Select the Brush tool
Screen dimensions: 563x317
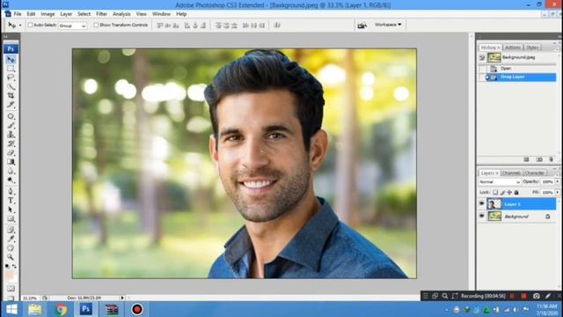pos(11,125)
